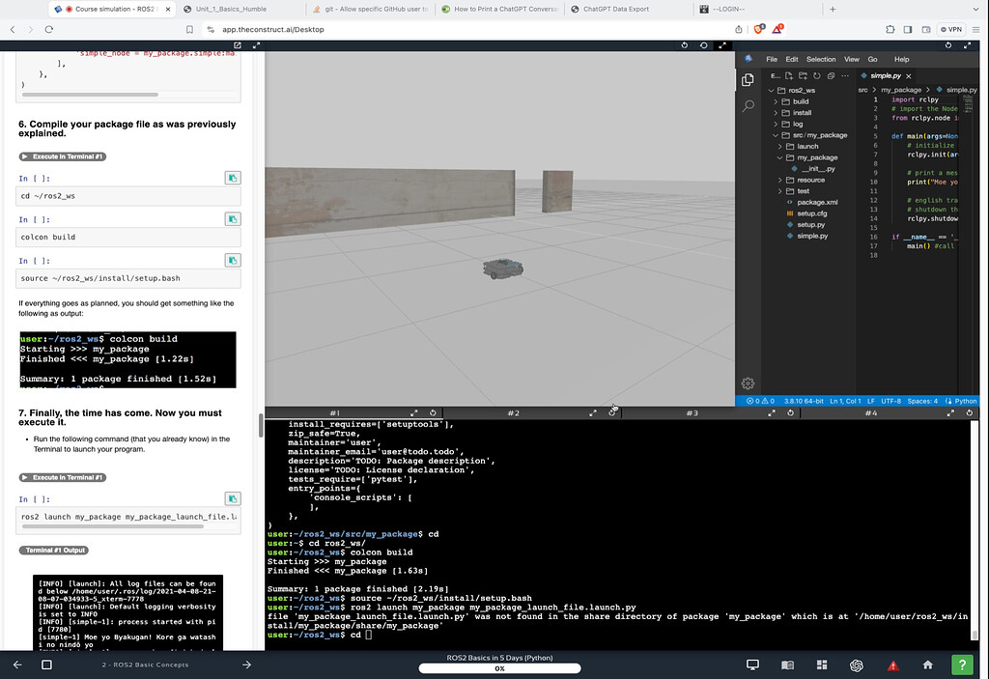Open the grid layout icon in bottom bar
Viewport: 989px width, 679px height.
822,665
